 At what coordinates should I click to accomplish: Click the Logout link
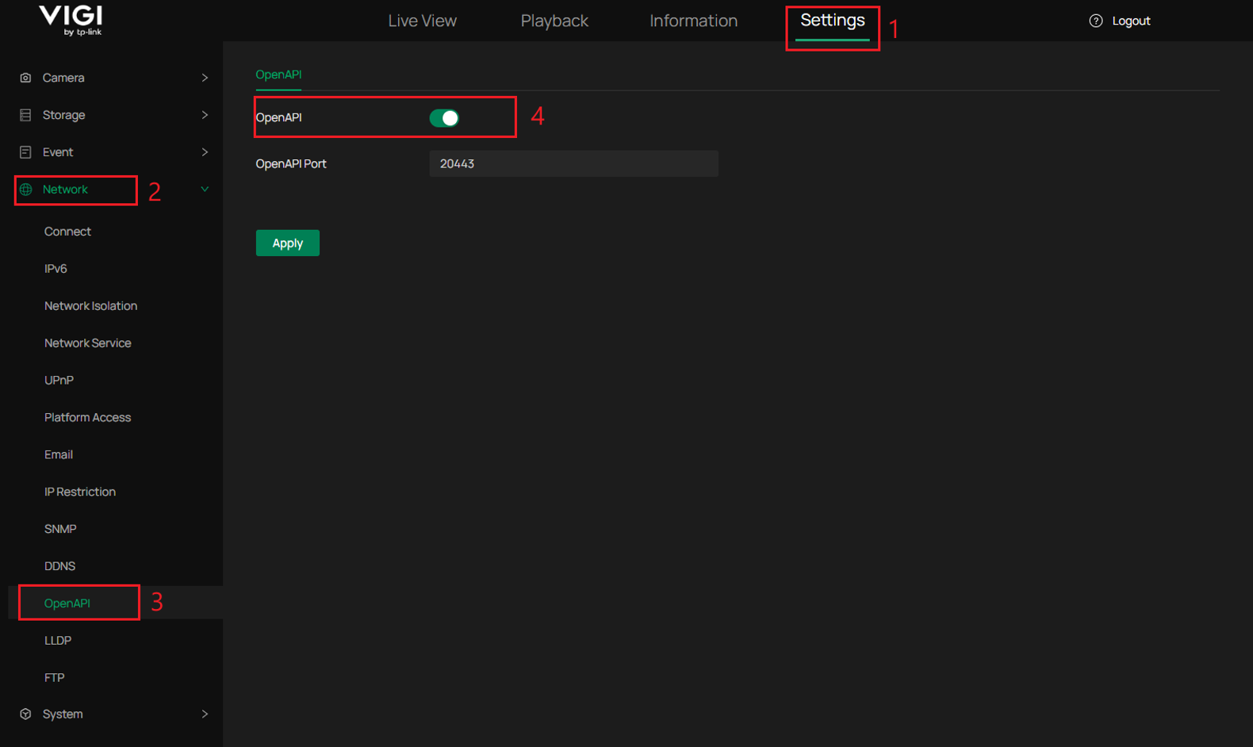tap(1131, 21)
